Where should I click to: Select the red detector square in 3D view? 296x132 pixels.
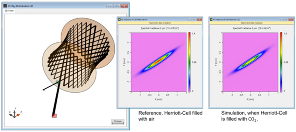pos(54,116)
